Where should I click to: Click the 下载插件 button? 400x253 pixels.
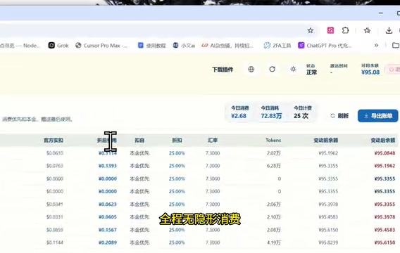click(x=223, y=70)
